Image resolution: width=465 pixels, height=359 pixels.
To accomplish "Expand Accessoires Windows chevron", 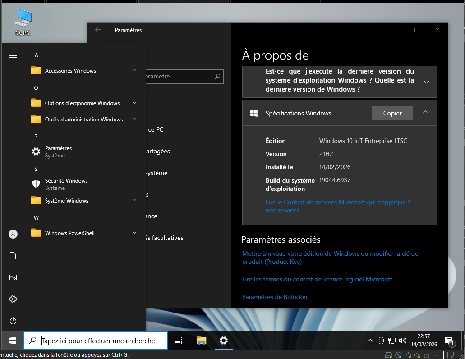I will (134, 70).
